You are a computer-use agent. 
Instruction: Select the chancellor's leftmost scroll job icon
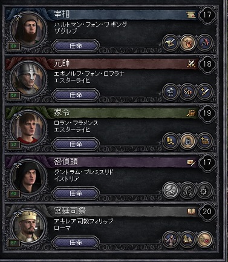pyautogui.click(x=171, y=42)
